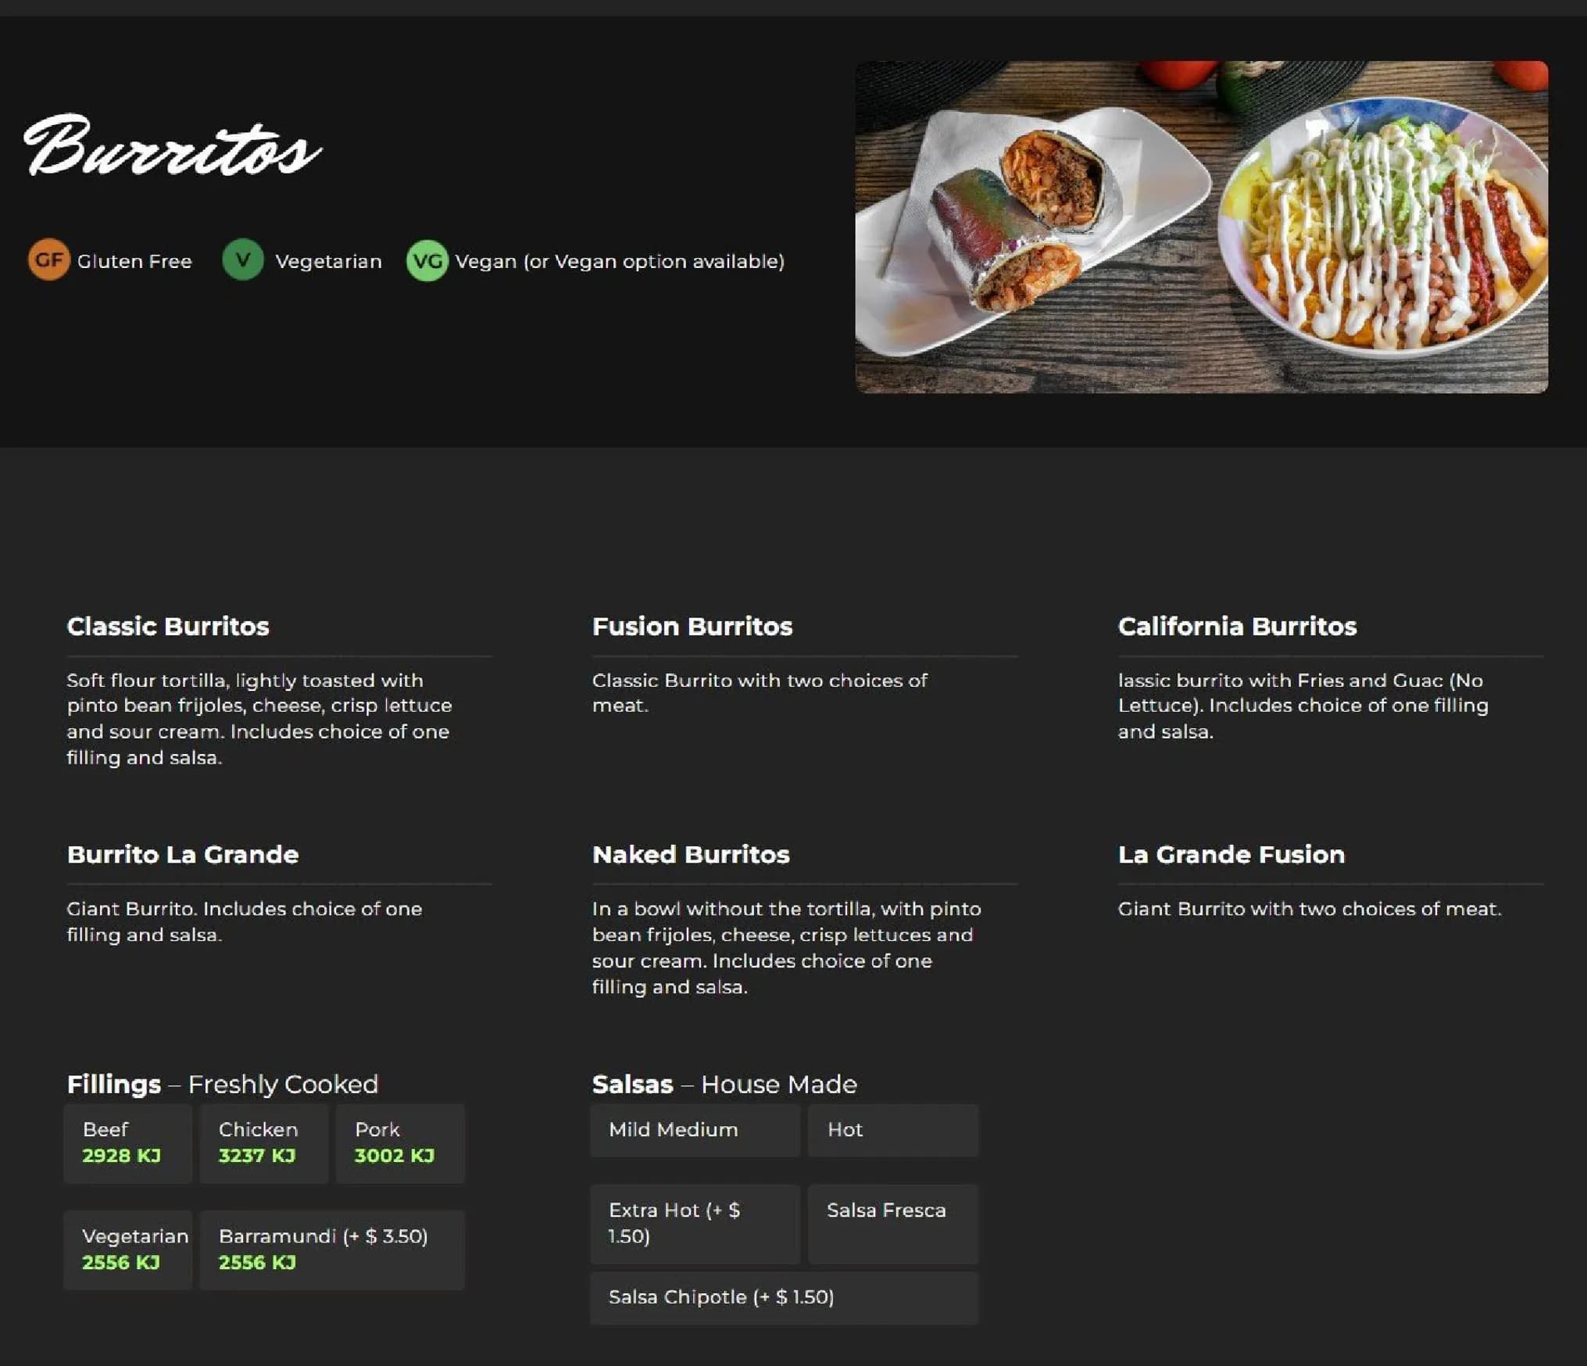Pick the Salsa Fresca option

tap(892, 1224)
